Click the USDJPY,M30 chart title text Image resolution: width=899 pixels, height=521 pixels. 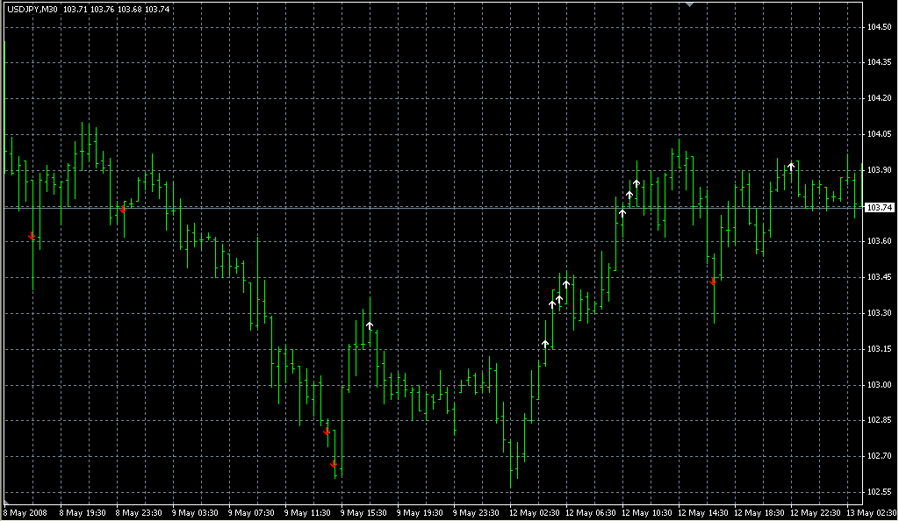pos(32,9)
